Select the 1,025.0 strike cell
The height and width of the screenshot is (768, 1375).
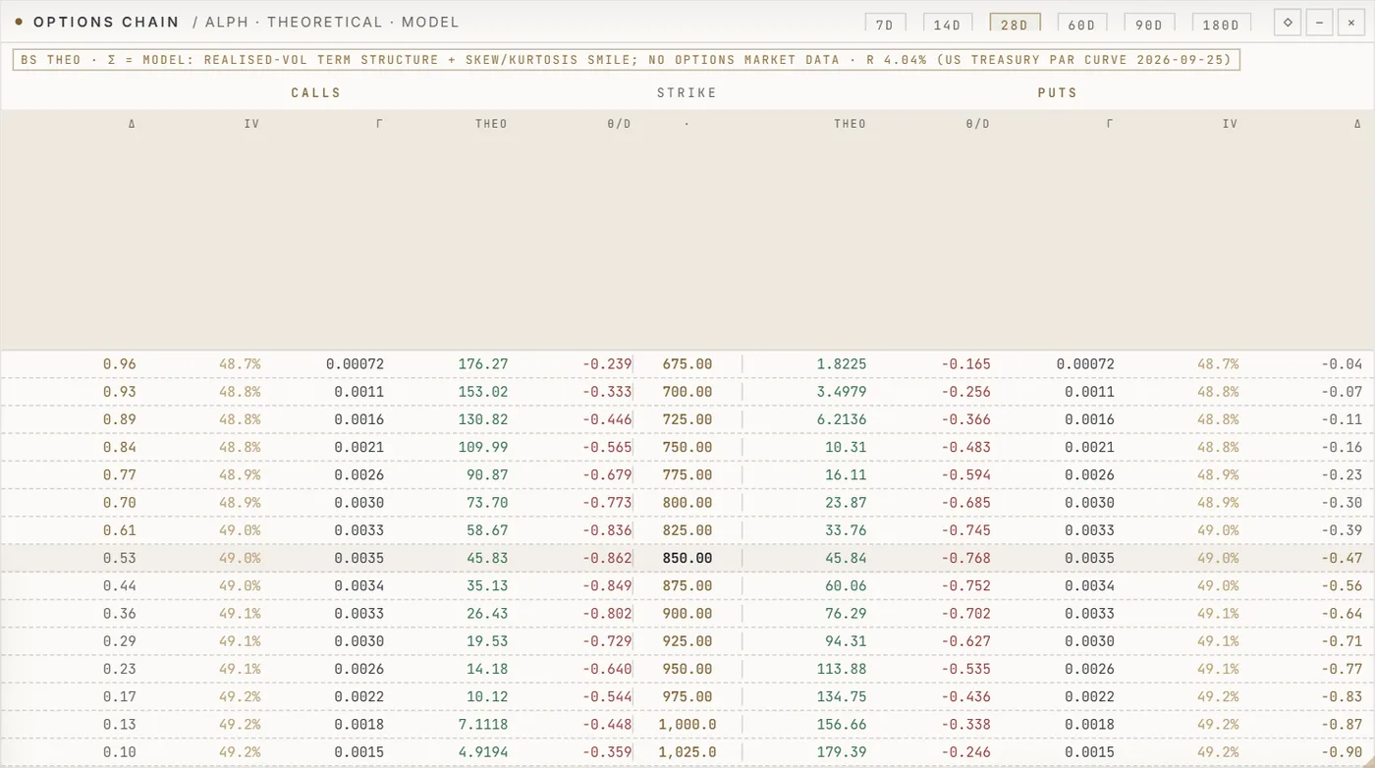point(687,752)
